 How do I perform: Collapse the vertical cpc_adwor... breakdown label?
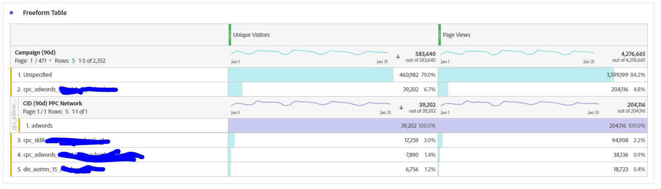(x=14, y=115)
